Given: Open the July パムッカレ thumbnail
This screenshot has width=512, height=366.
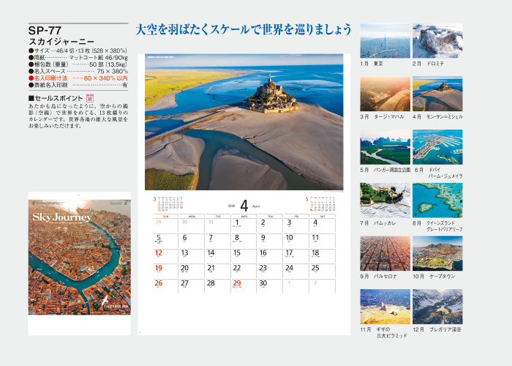Looking at the screenshot, I should tap(385, 200).
